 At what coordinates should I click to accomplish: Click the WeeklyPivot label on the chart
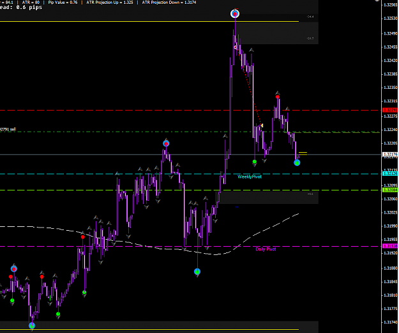250,176
